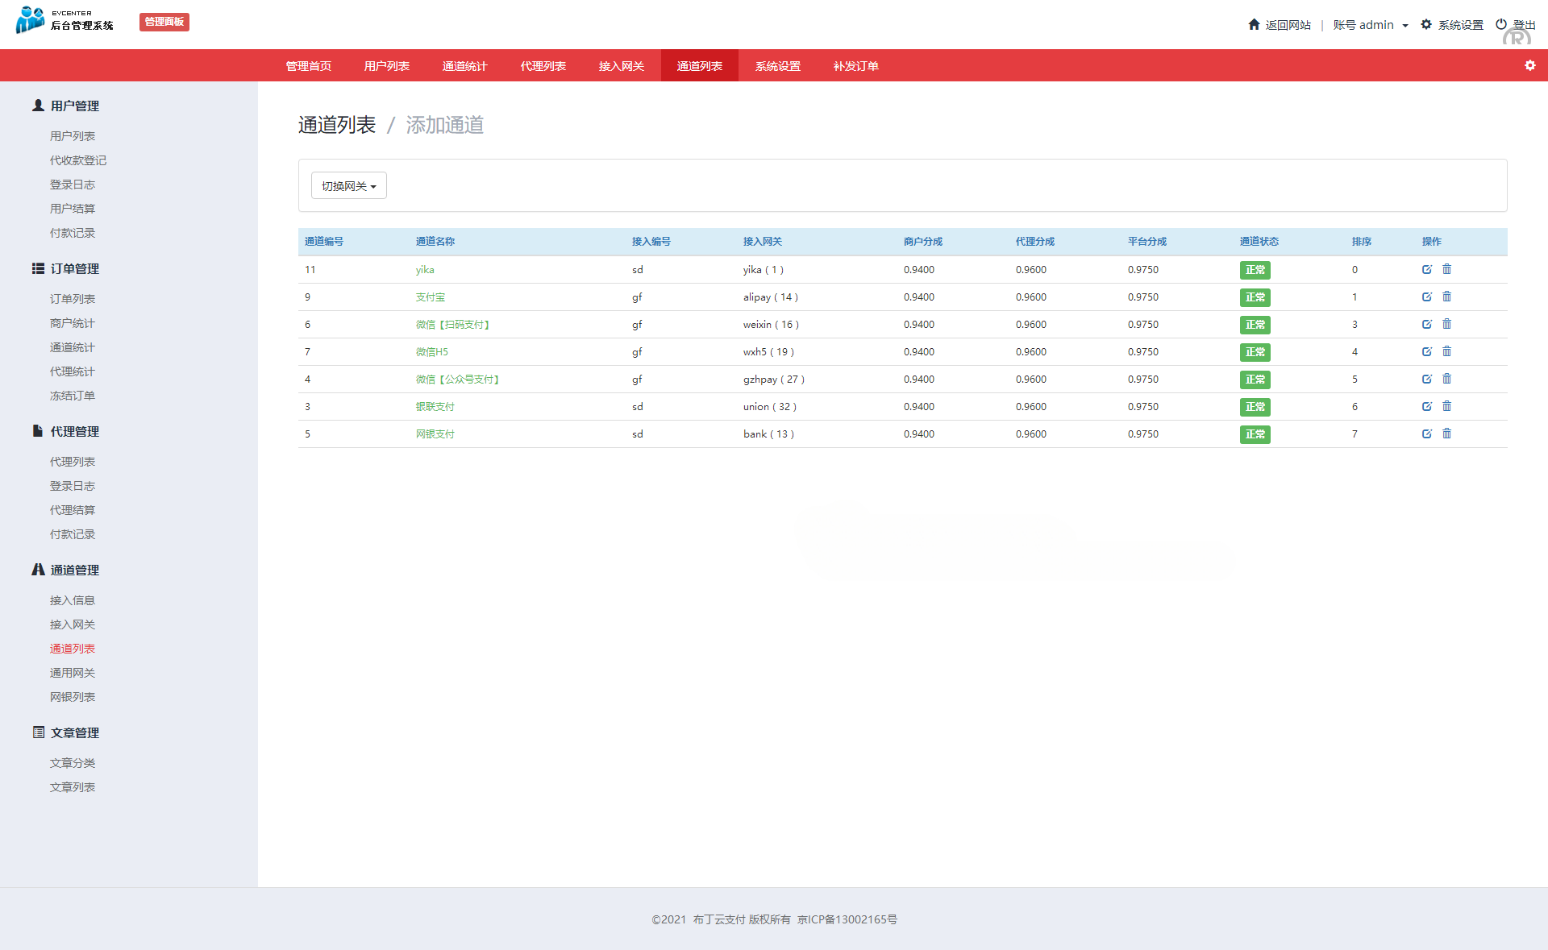Screen dimensions: 1548x950
Task: Expand the 账号 admin account dropdown
Action: pyautogui.click(x=1370, y=25)
